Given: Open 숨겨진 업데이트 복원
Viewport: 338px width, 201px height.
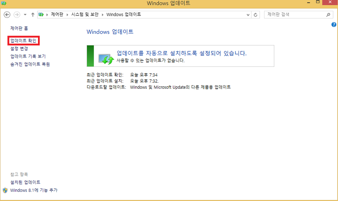Looking at the screenshot, I should point(30,64).
